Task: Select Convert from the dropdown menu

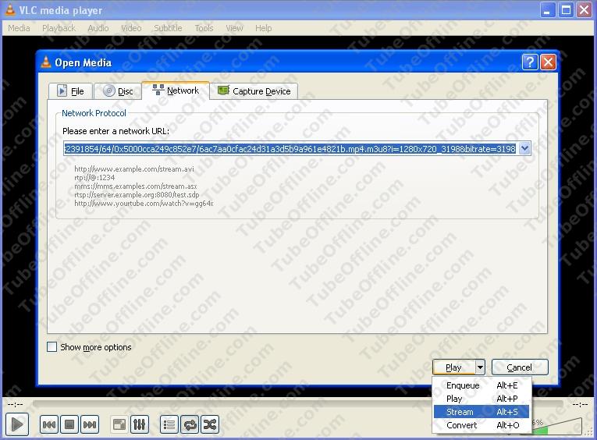Action: pyautogui.click(x=482, y=425)
